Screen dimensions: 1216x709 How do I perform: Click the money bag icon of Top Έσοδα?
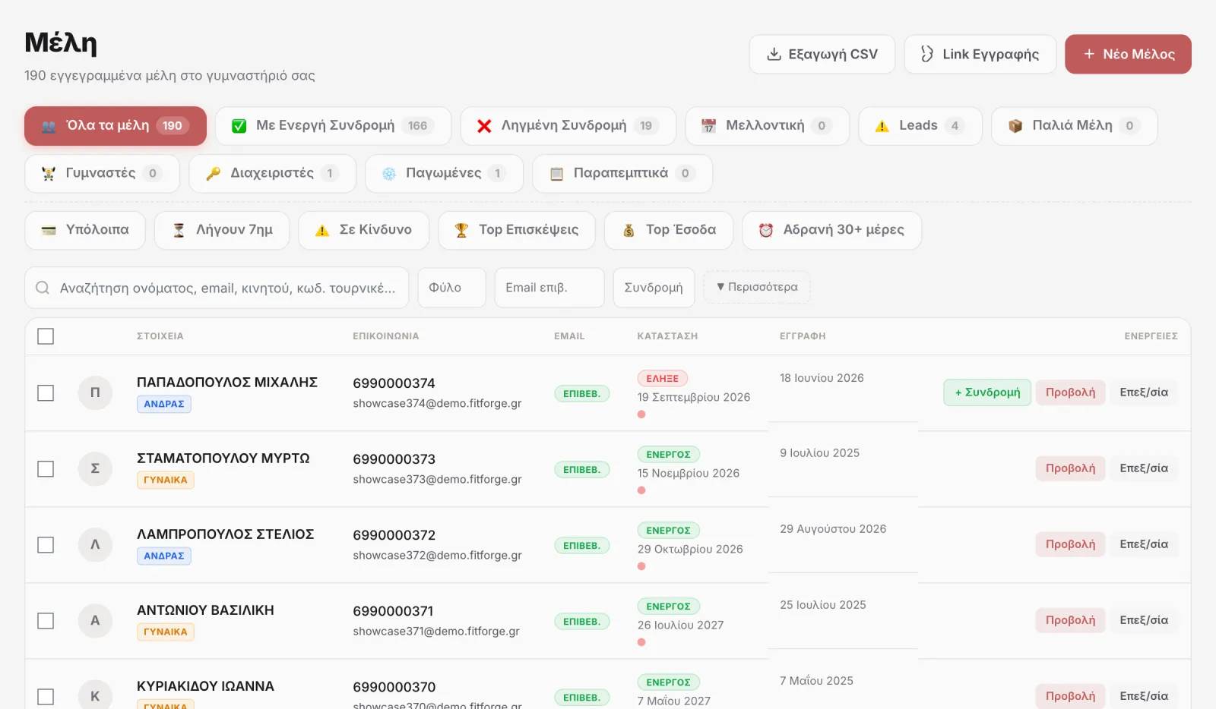pyautogui.click(x=629, y=230)
